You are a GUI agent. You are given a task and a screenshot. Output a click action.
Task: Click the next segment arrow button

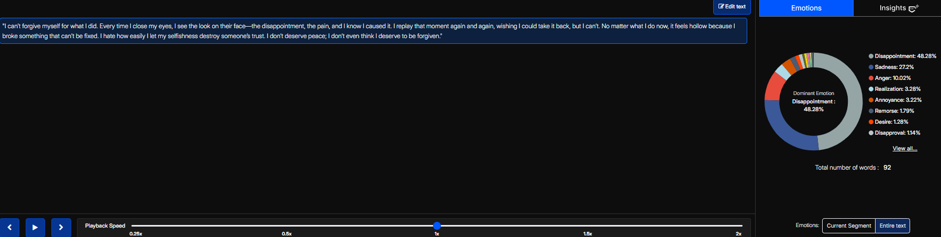click(61, 228)
